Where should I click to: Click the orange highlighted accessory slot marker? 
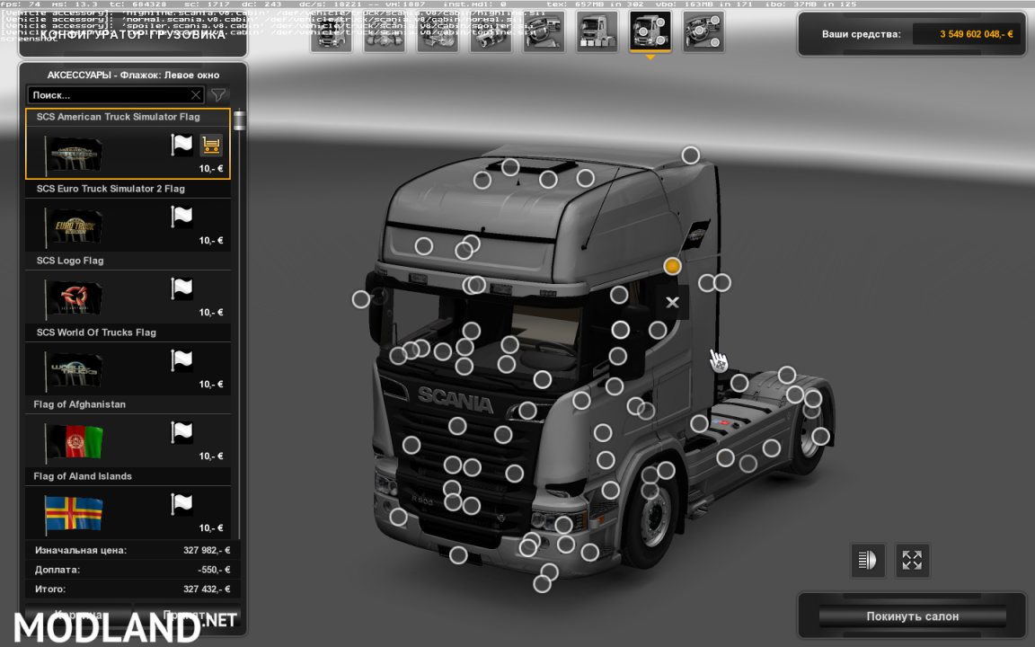click(x=672, y=266)
